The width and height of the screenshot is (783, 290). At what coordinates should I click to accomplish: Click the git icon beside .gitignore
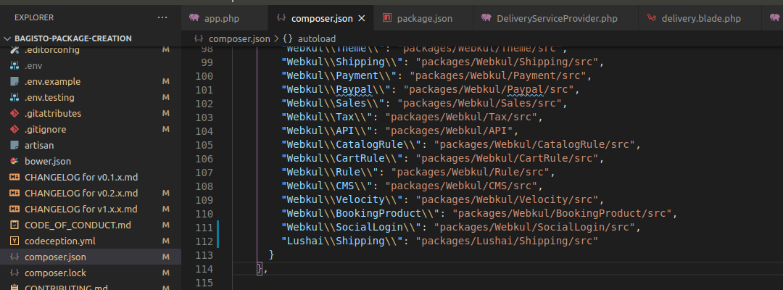(x=14, y=129)
